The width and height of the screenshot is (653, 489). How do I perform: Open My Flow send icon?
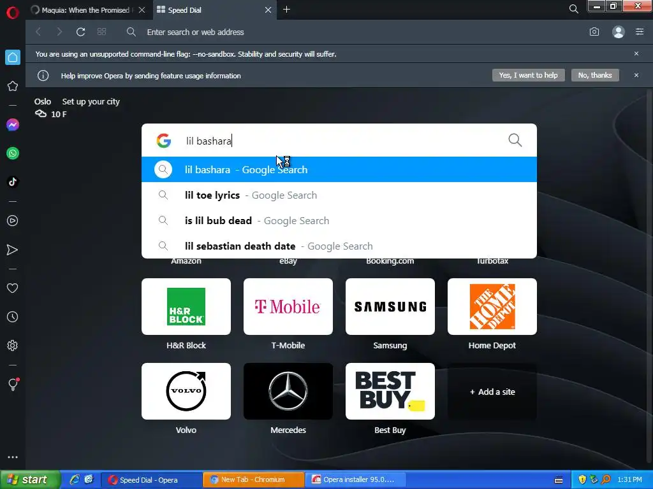(x=13, y=250)
